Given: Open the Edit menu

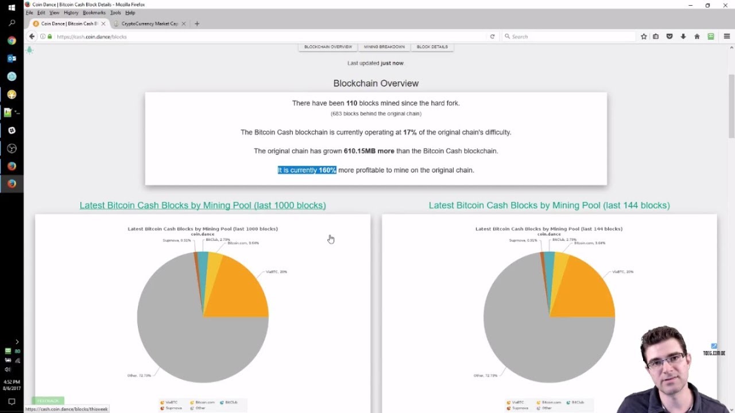Looking at the screenshot, I should tap(41, 13).
